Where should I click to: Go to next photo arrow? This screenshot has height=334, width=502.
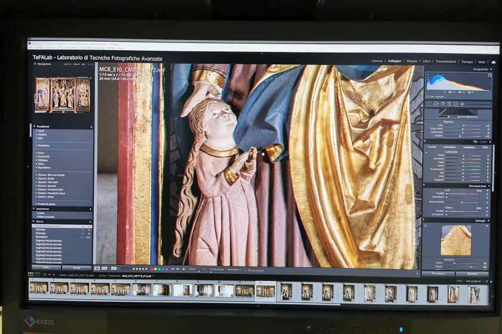click(177, 269)
